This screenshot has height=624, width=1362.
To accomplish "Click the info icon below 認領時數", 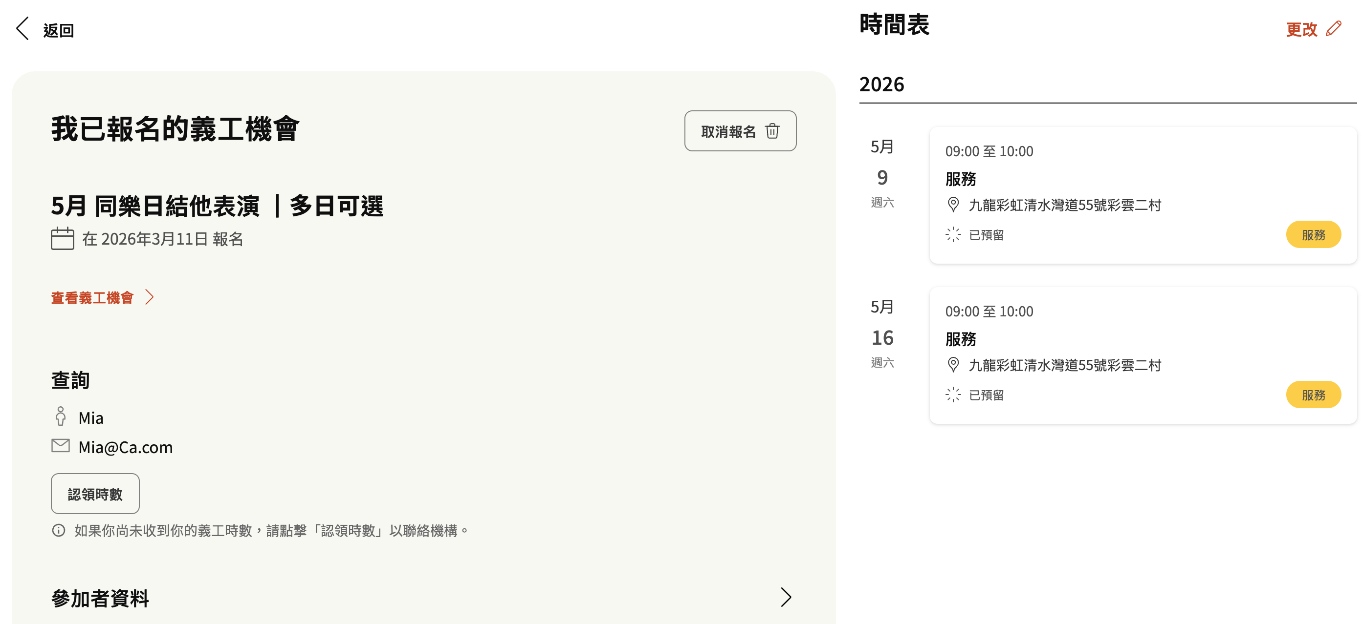I will (x=59, y=530).
